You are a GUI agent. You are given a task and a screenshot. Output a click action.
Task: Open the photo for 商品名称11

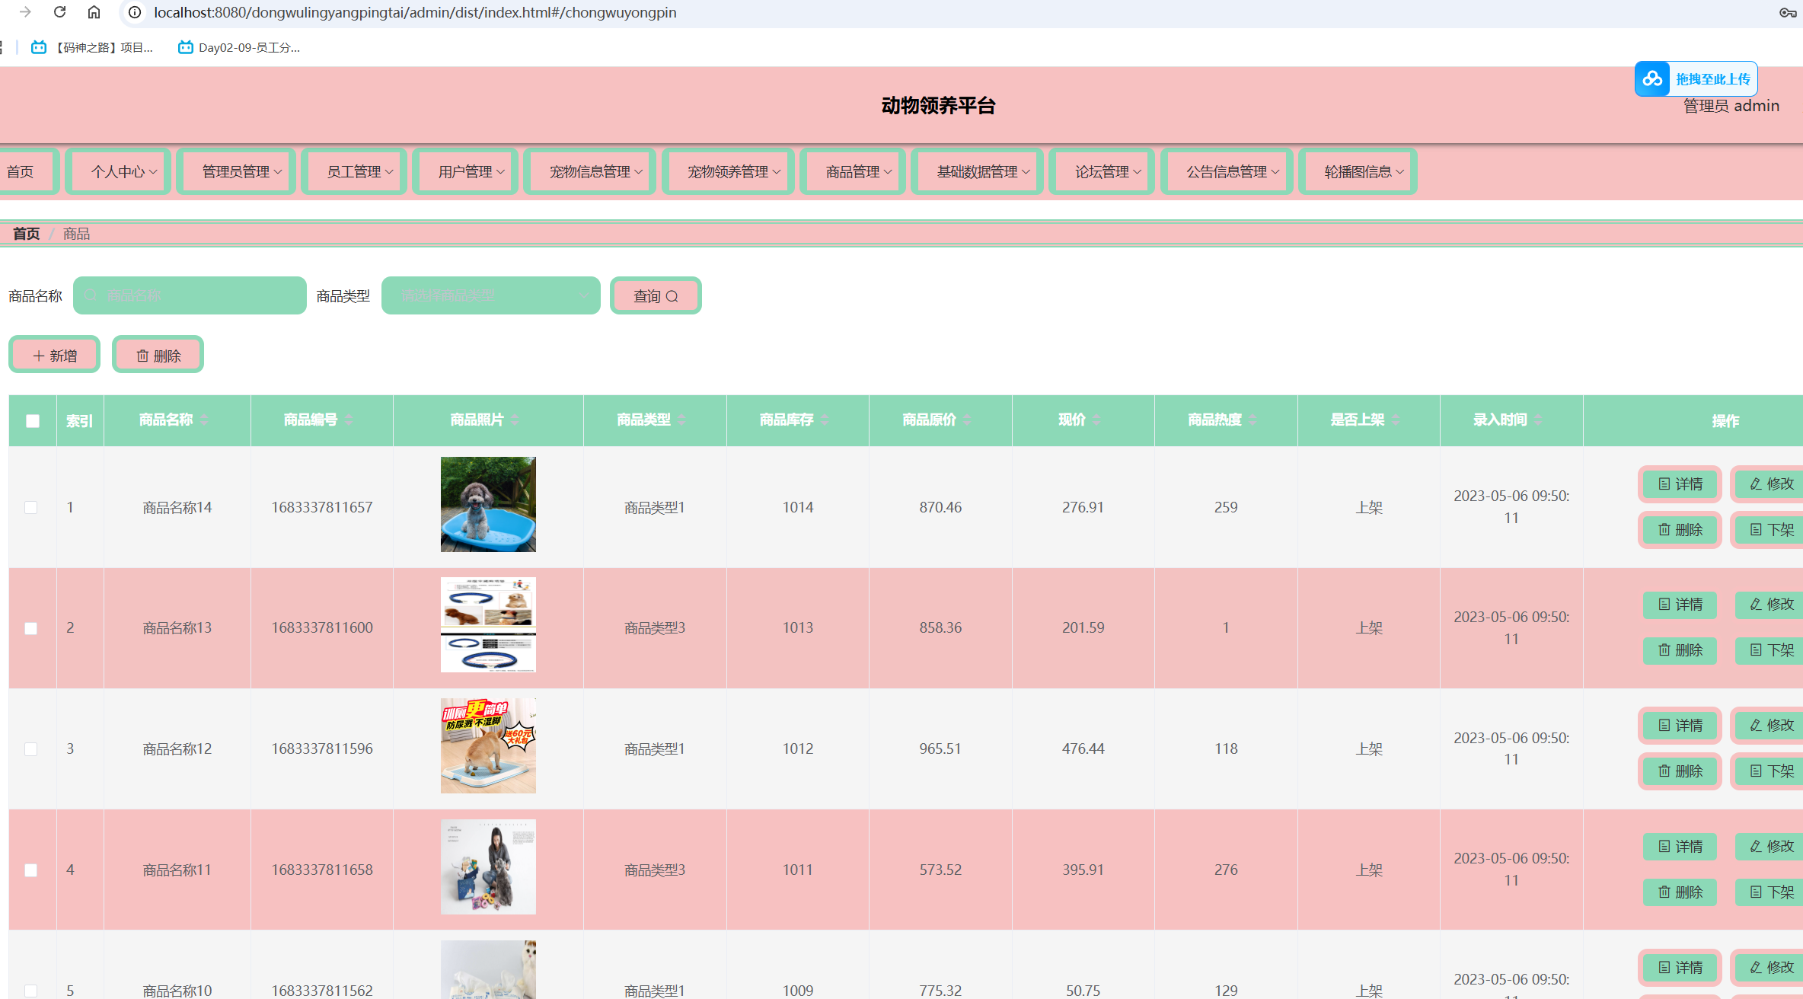pos(488,867)
